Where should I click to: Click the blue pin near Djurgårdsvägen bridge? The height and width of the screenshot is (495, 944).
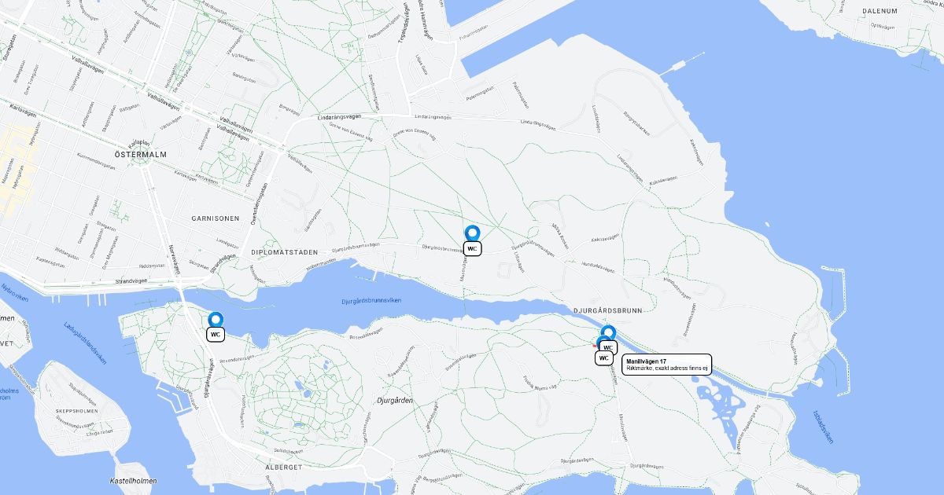pos(216,320)
